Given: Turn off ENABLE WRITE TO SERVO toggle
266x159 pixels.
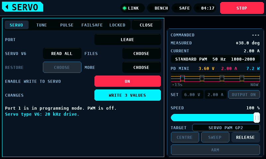Looking at the screenshot, I should [x=128, y=81].
